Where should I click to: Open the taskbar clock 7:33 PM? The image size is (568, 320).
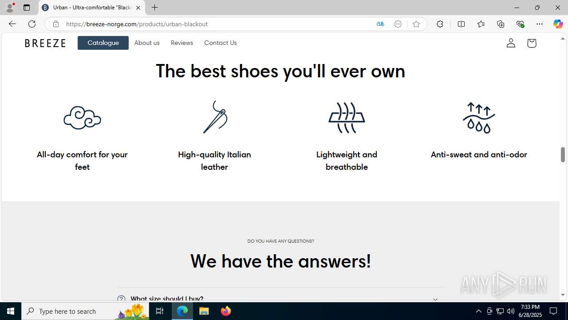(530, 311)
